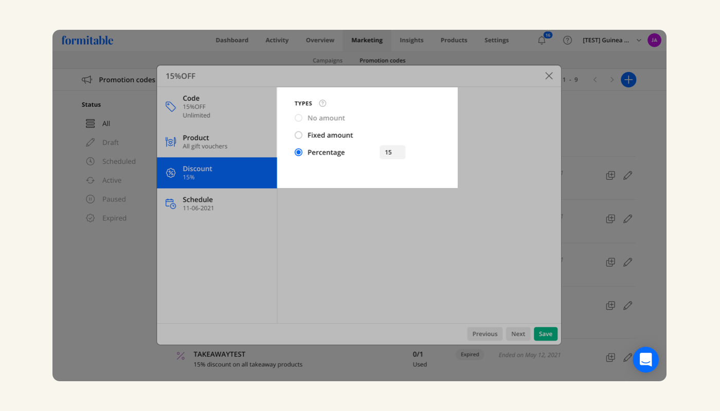Viewport: 720px width, 411px height.
Task: Go to next page of promotion codes
Action: pyautogui.click(x=611, y=80)
